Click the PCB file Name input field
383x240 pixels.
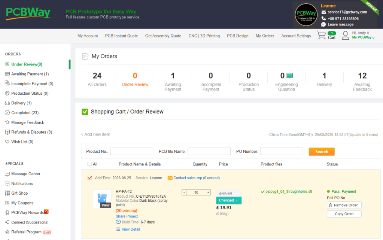point(209,151)
